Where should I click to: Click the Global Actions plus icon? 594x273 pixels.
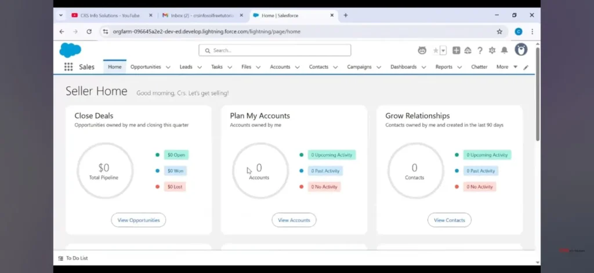[x=457, y=50]
